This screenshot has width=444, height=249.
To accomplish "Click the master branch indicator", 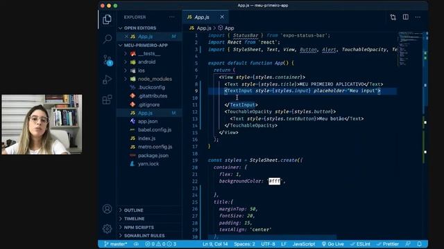I will (x=116, y=244).
